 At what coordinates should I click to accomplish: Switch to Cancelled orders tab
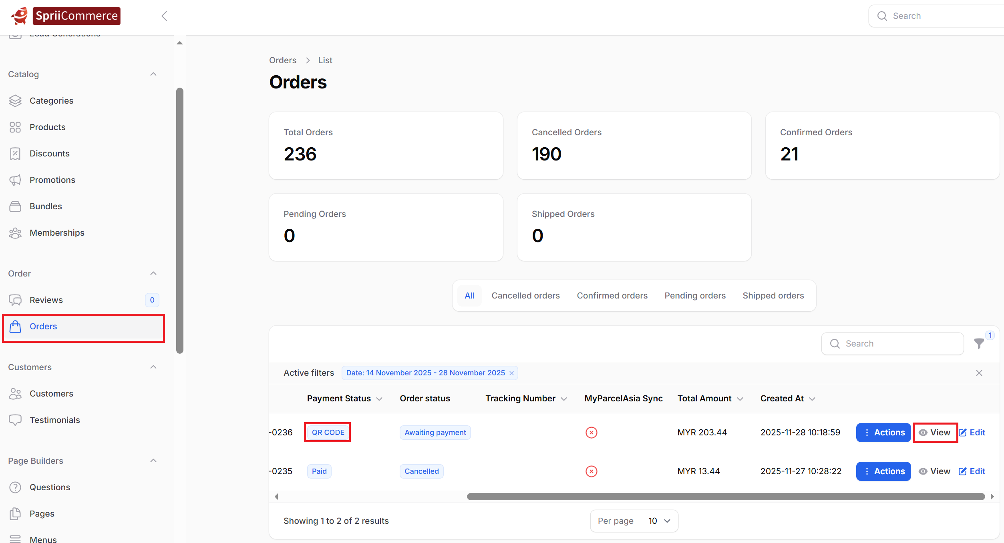[525, 296]
